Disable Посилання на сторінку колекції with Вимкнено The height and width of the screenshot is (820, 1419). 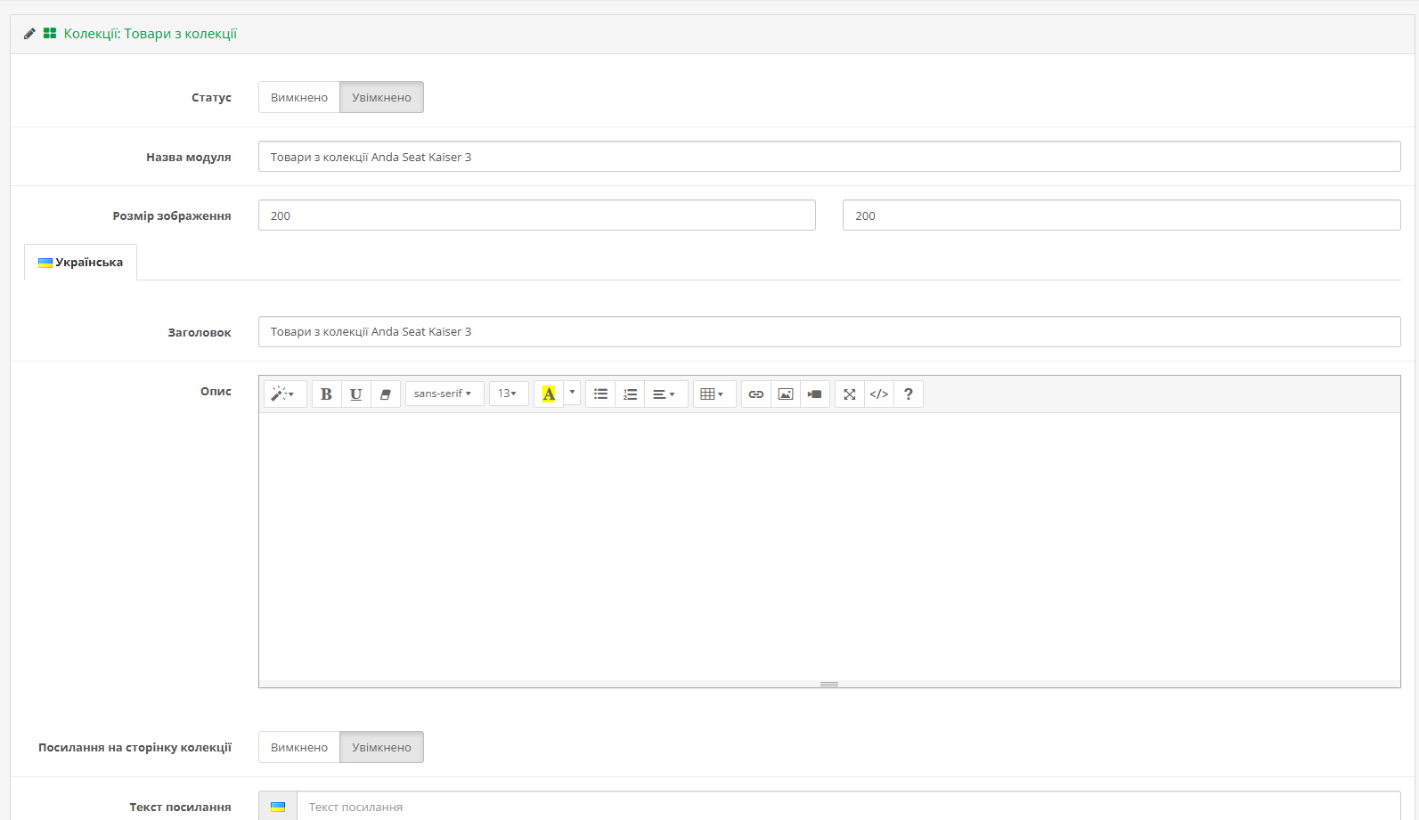299,747
